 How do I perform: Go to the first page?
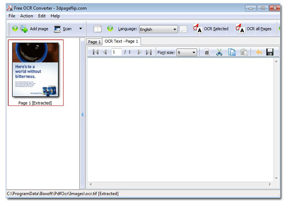pos(95,52)
